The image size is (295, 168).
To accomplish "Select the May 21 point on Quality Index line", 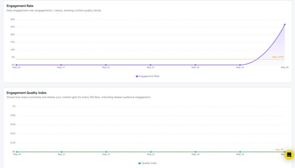I will pyautogui.click(x=62, y=152).
